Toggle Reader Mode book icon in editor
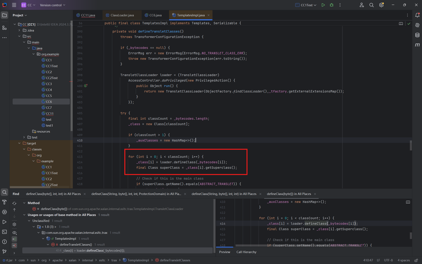 401,24
